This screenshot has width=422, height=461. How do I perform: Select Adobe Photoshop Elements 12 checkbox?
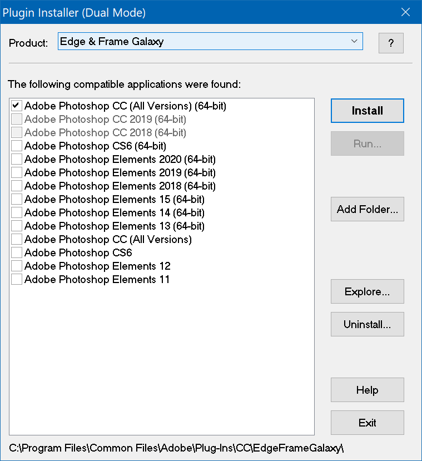(x=17, y=266)
